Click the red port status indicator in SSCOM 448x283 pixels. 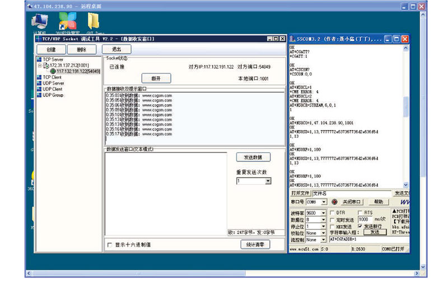coord(334,202)
